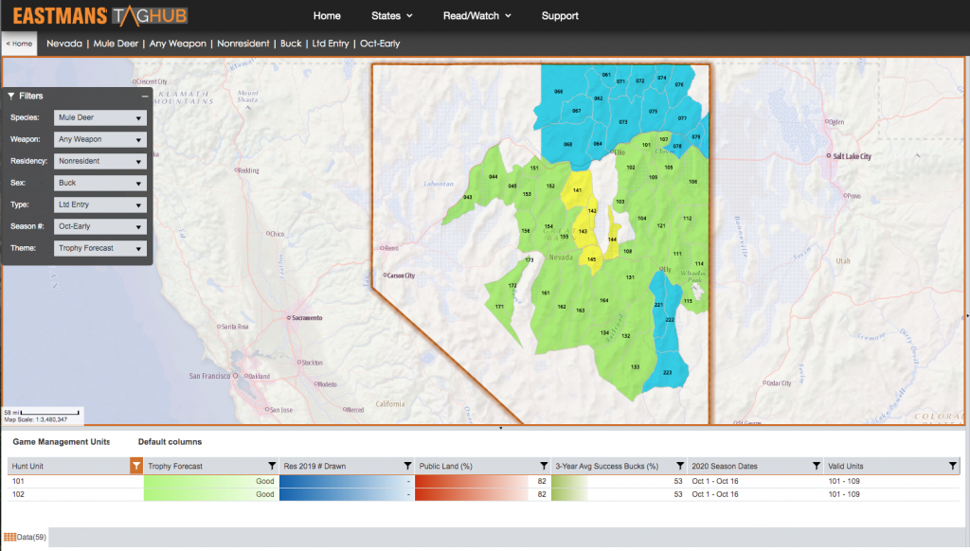970x551 pixels.
Task: Click hunt unit 145 on the map
Action: 591,259
